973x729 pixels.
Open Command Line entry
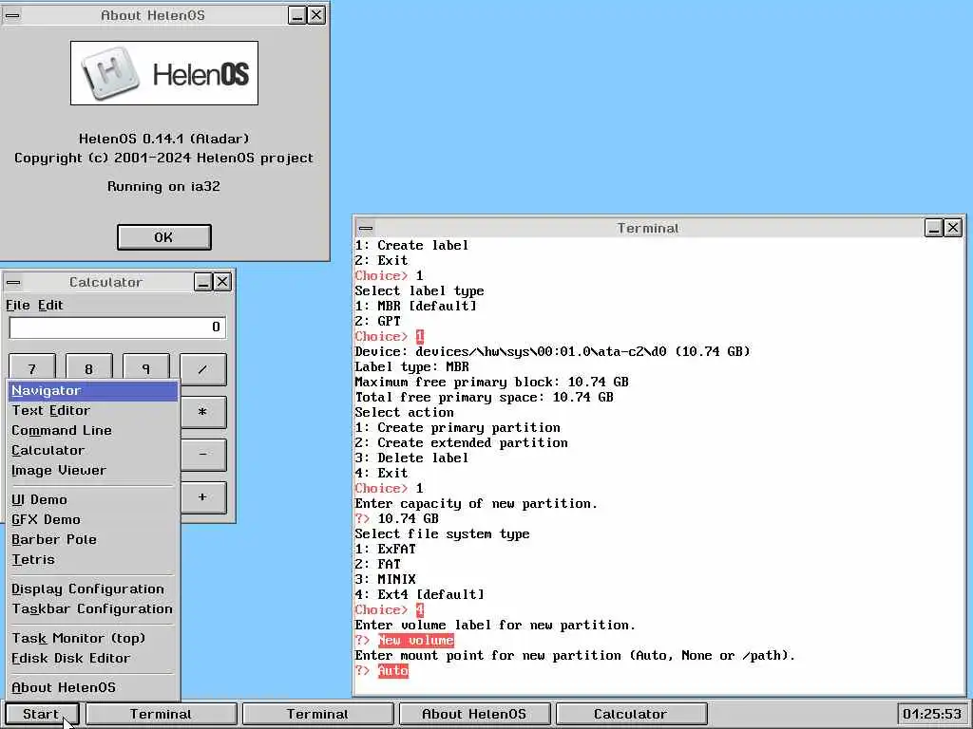point(93,430)
